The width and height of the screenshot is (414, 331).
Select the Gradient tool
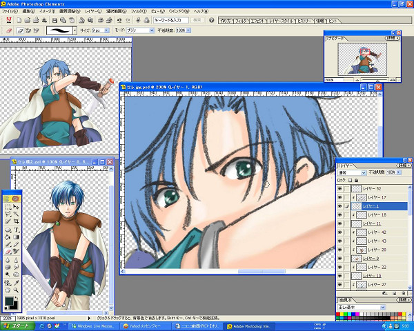tap(16, 237)
